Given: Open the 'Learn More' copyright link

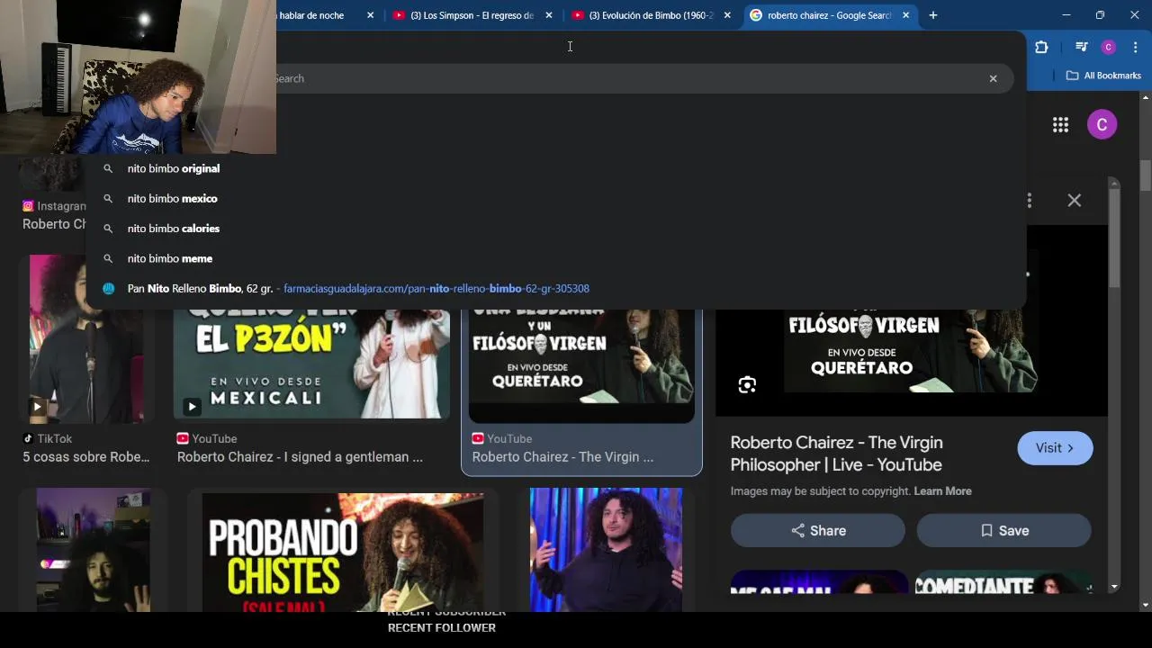Looking at the screenshot, I should pyautogui.click(x=942, y=491).
